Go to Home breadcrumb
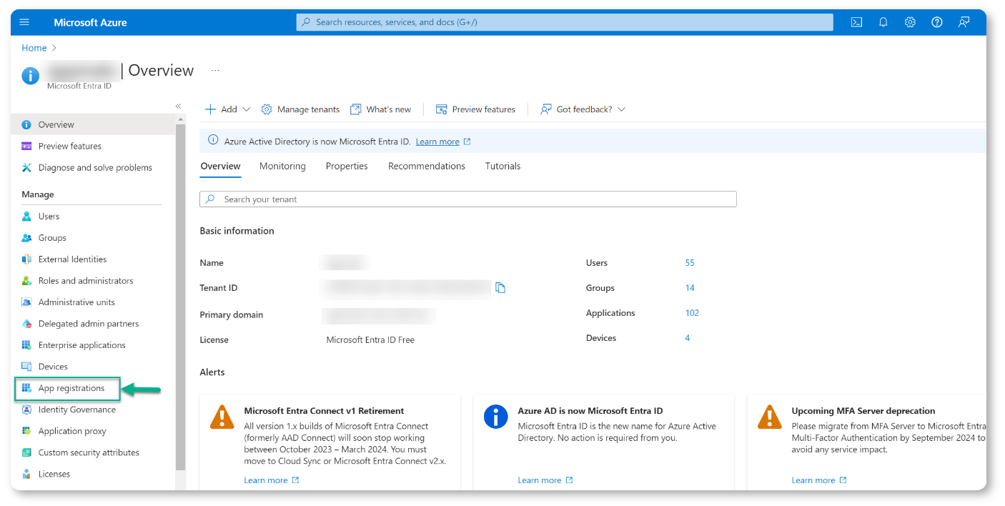This screenshot has height=506, width=1005. [34, 48]
